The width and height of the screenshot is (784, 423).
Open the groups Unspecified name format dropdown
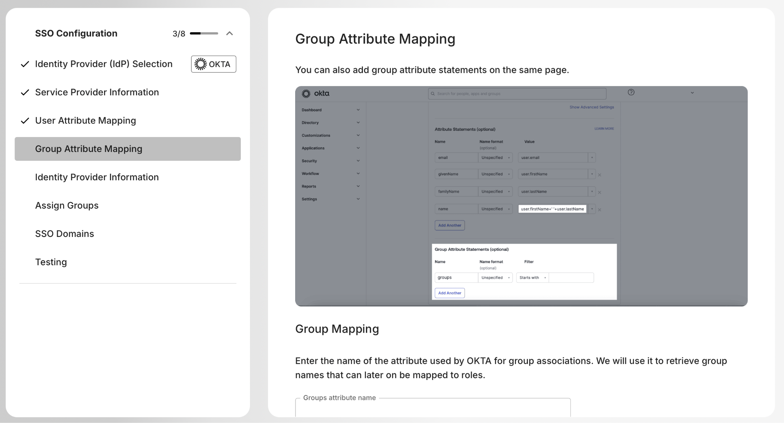click(495, 278)
